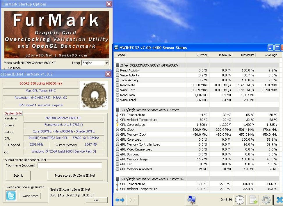The image size is (283, 206).
Task: Click the GPU Clock sensor row icon
Action: coord(118,129)
